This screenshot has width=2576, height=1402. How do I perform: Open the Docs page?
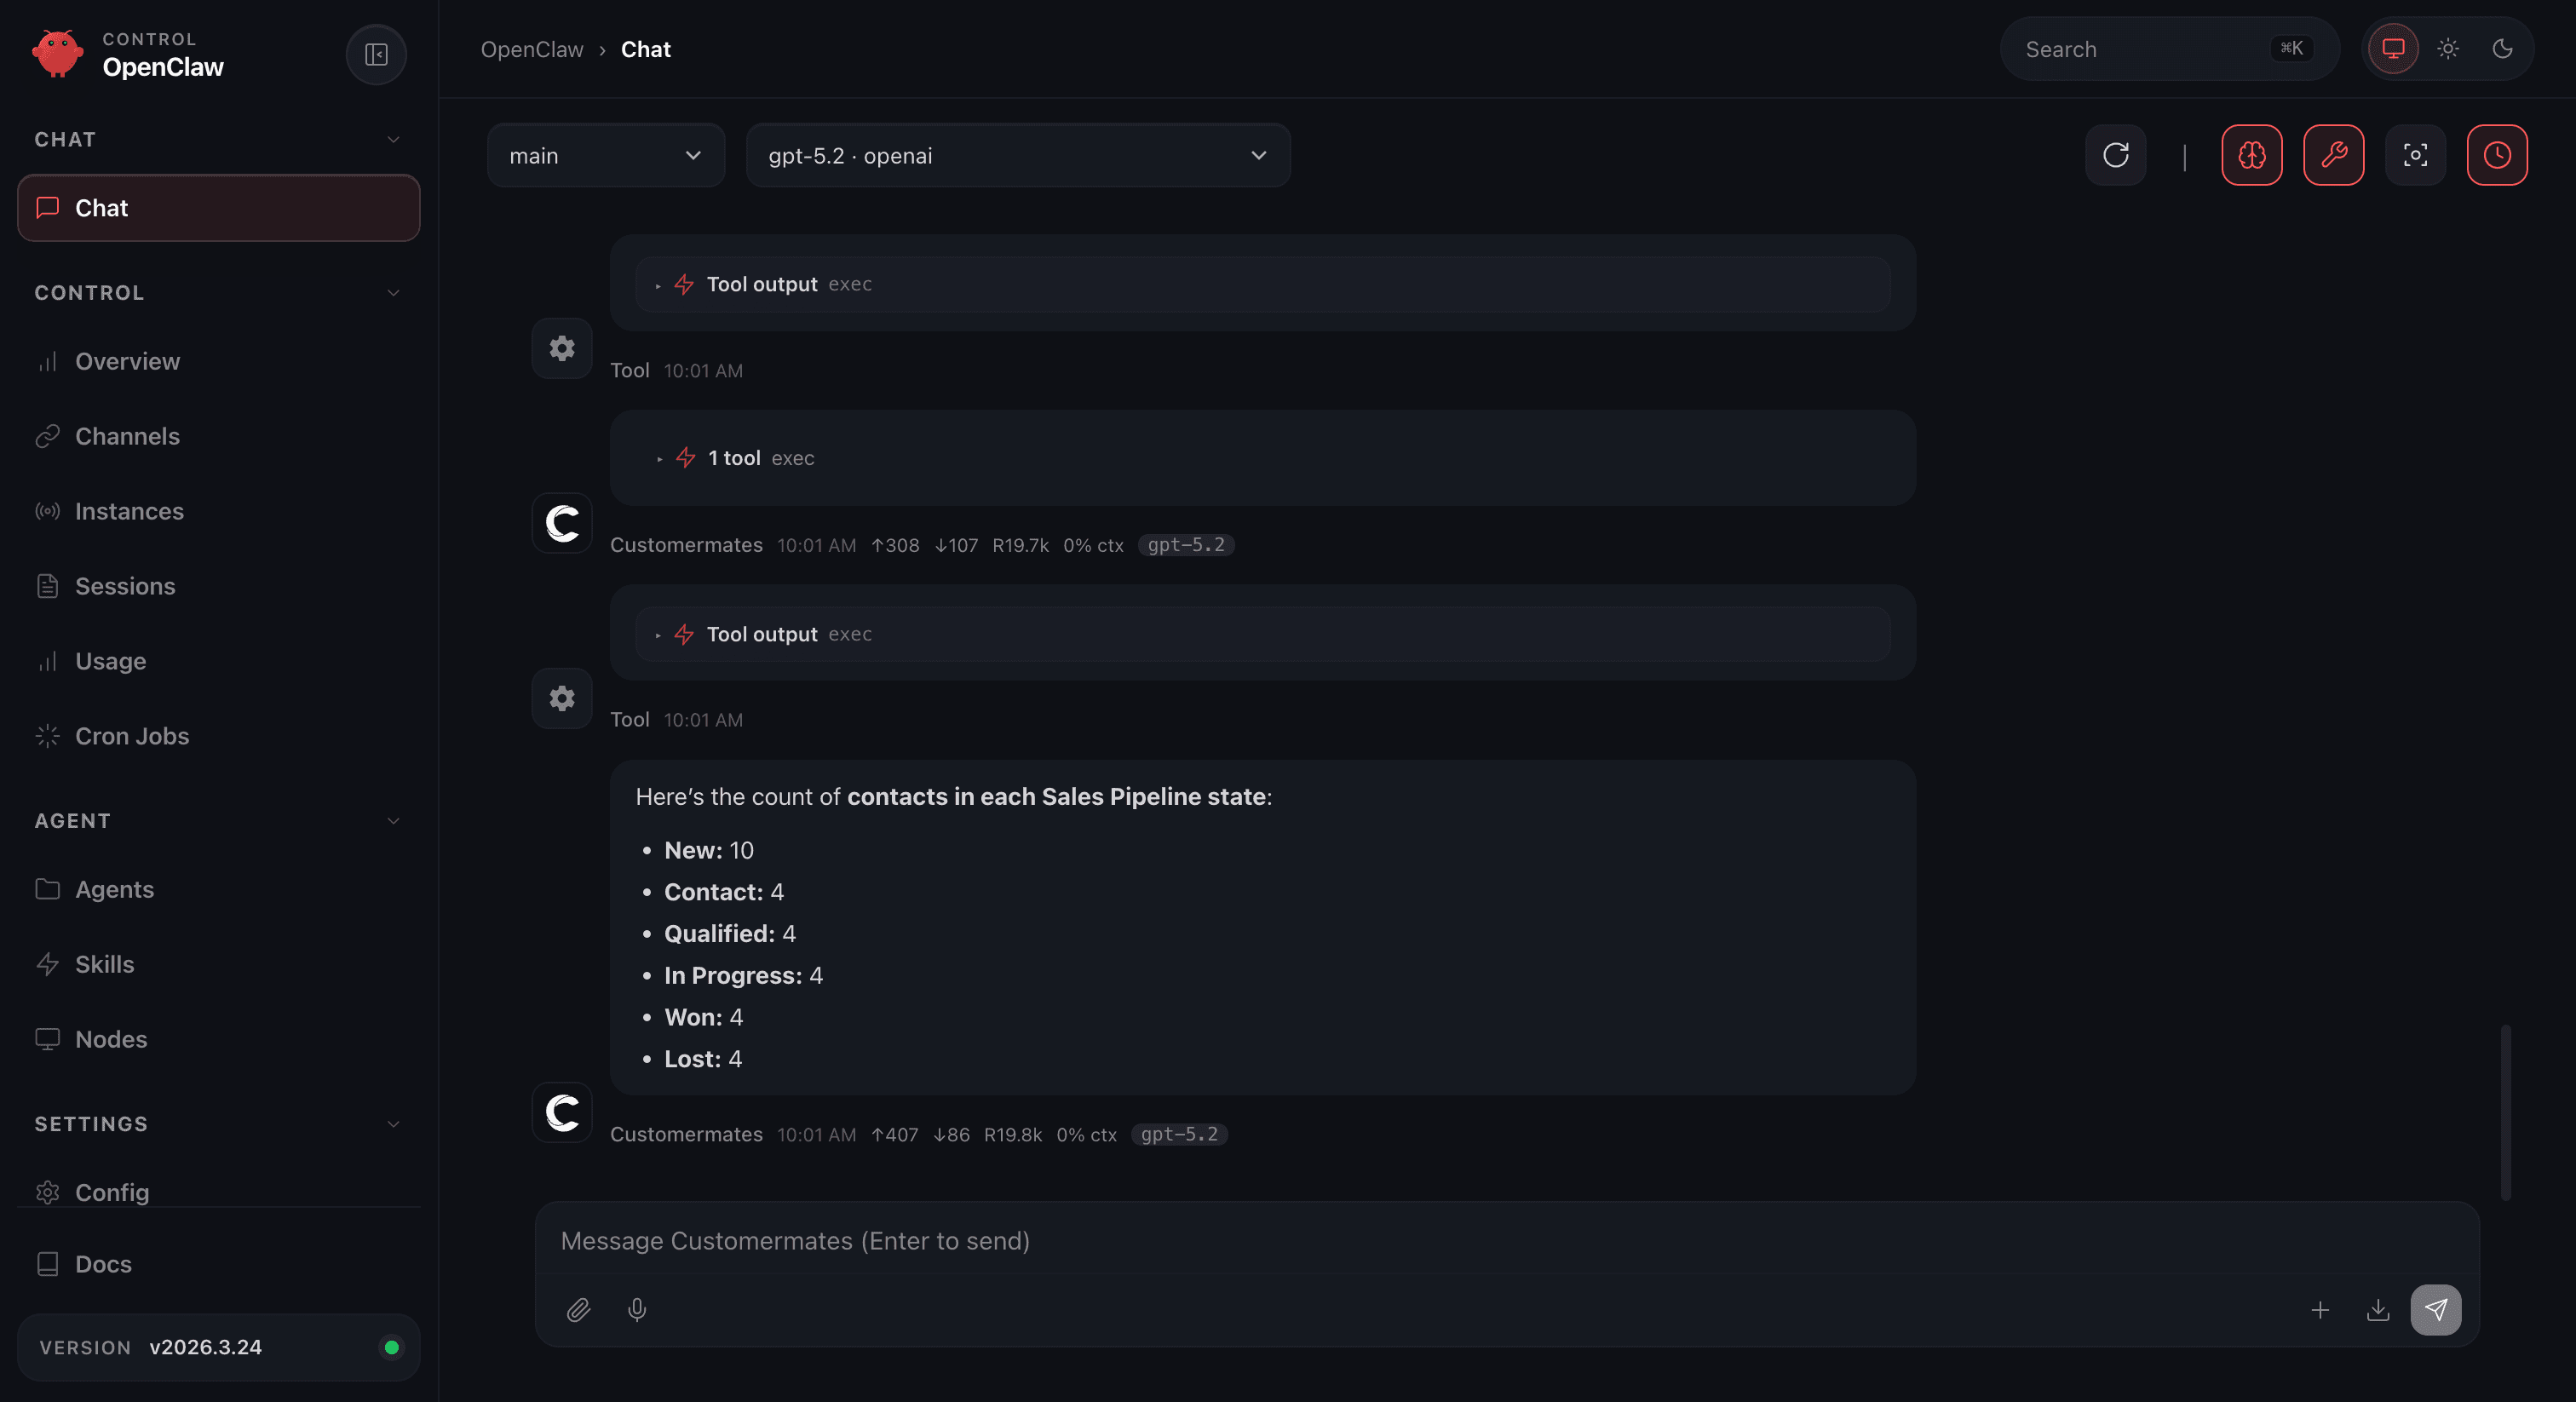point(104,1263)
